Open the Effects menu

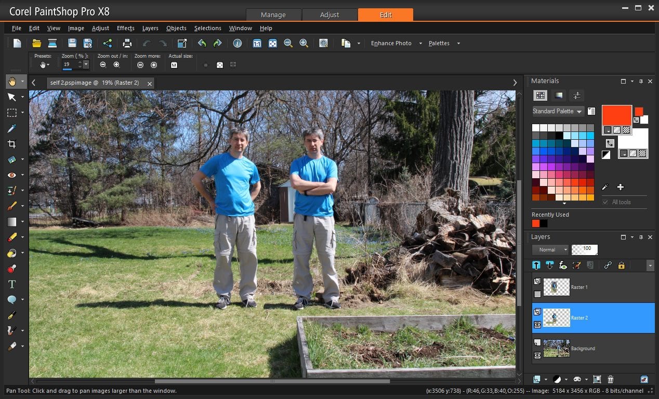coord(125,28)
